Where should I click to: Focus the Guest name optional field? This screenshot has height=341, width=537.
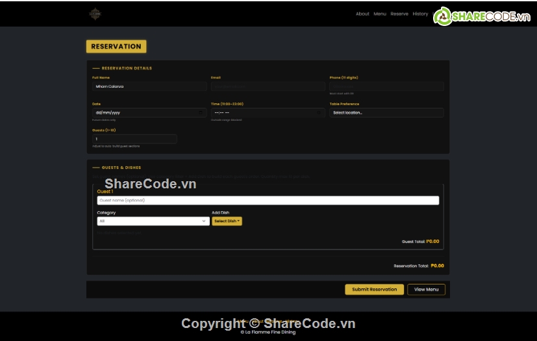coord(268,201)
